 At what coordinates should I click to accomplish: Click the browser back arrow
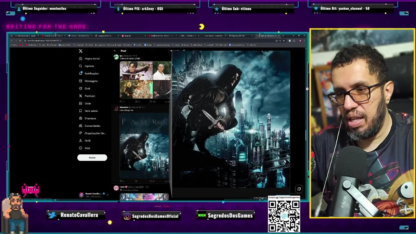(12, 41)
